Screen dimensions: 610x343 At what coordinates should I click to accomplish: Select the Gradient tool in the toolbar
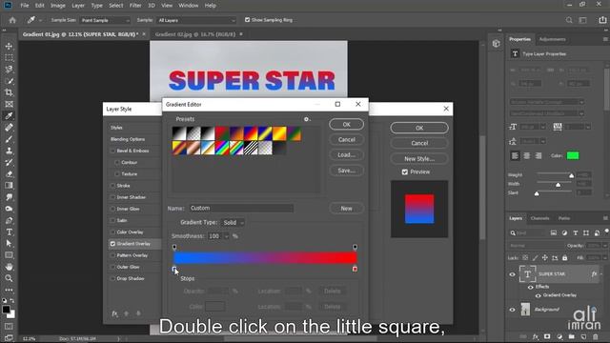[x=9, y=186]
